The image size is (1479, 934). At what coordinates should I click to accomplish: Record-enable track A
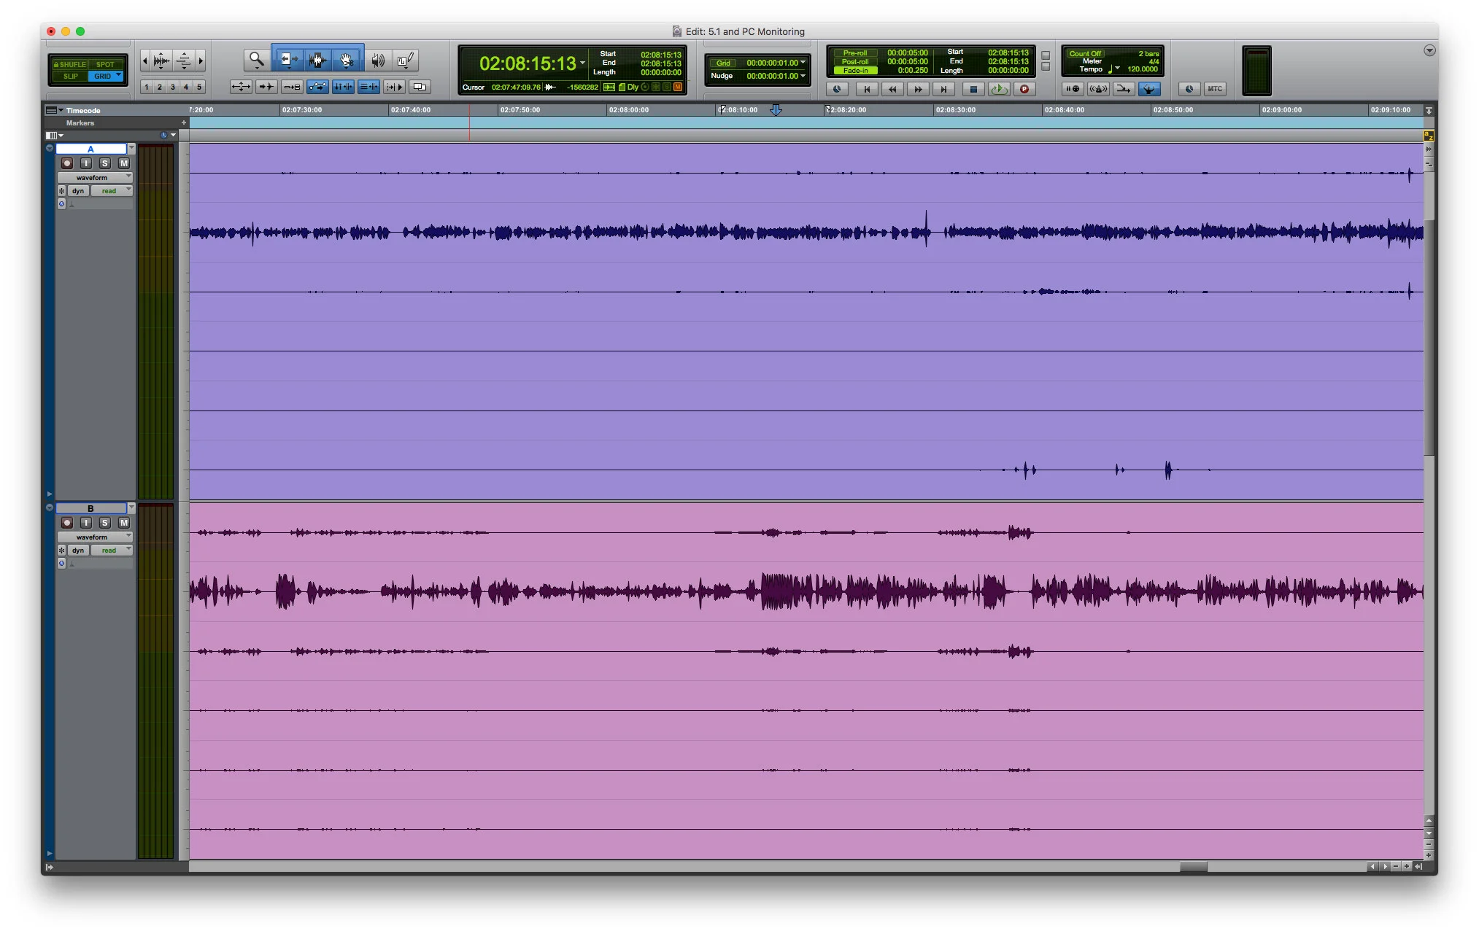(x=67, y=163)
